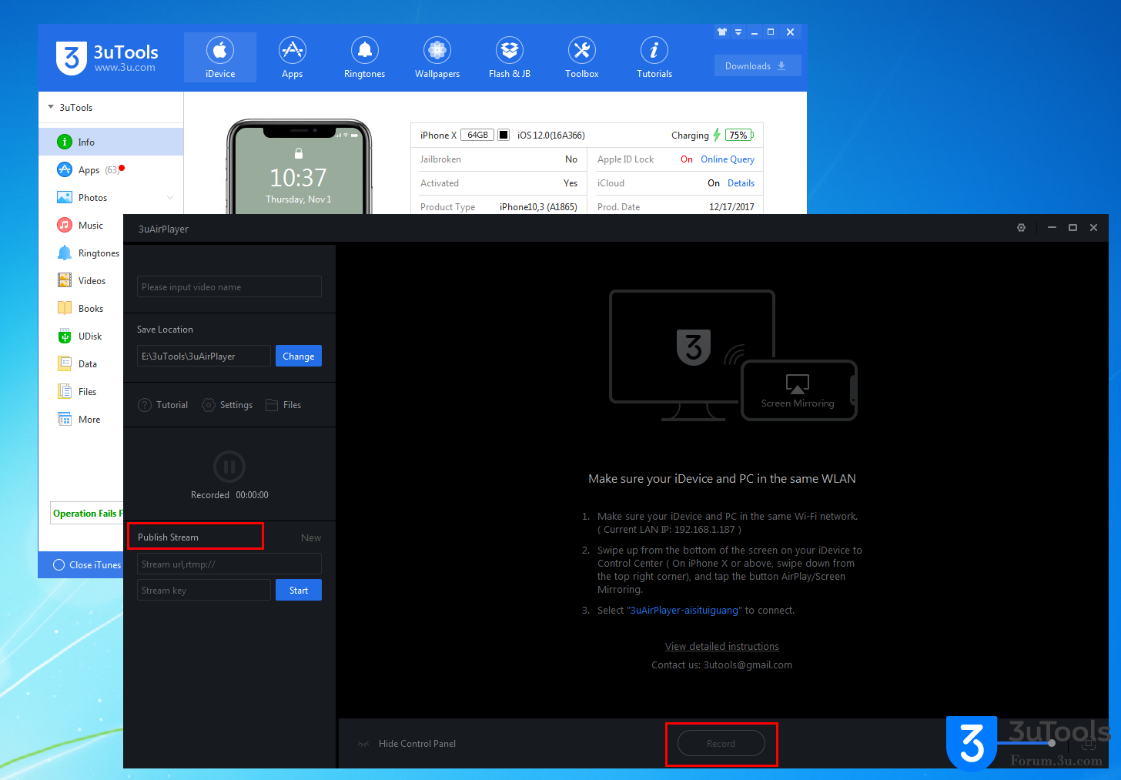This screenshot has width=1121, height=780.
Task: Open the iDevice tab in 3uTools
Action: click(x=220, y=58)
